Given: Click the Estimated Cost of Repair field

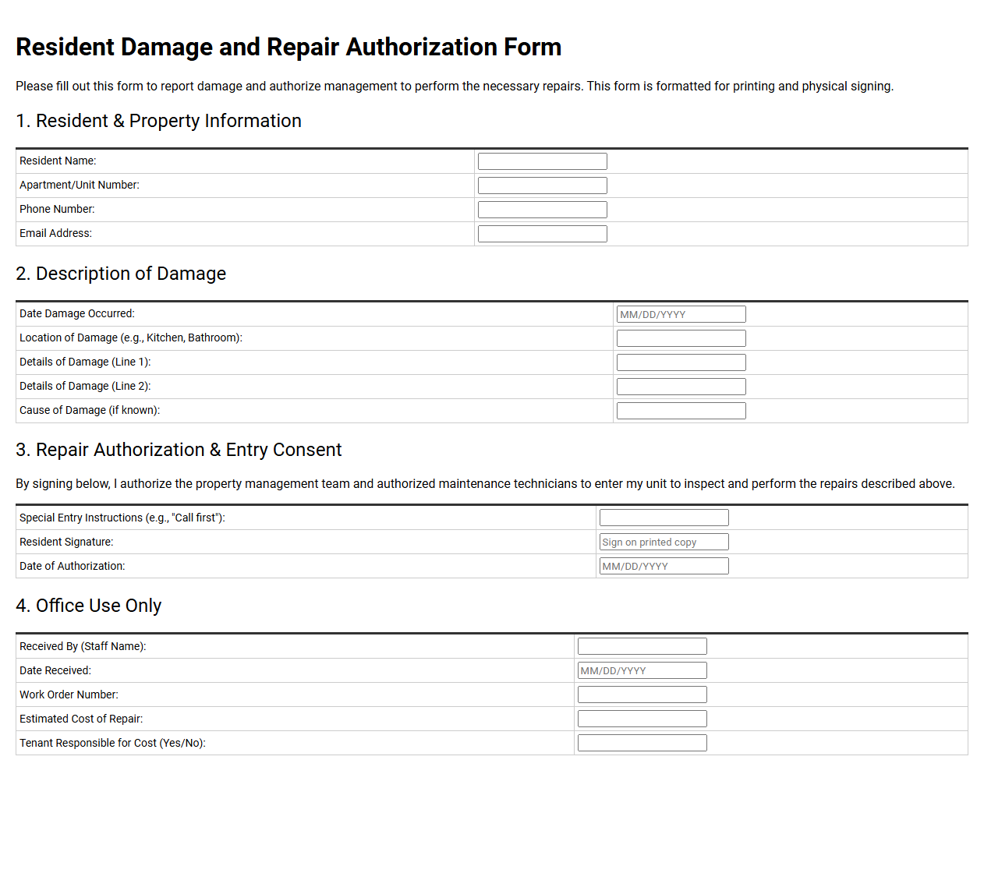Looking at the screenshot, I should [642, 719].
